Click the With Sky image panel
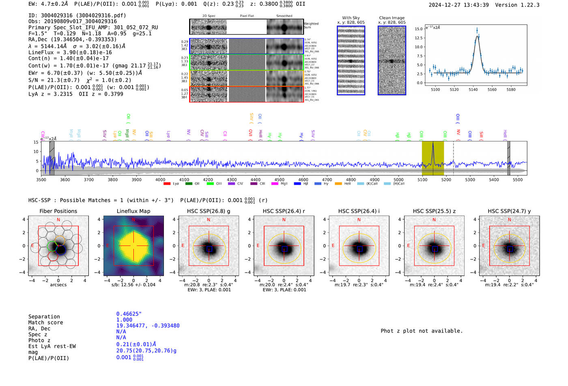Screen dimensions: 568x386 coord(351,60)
